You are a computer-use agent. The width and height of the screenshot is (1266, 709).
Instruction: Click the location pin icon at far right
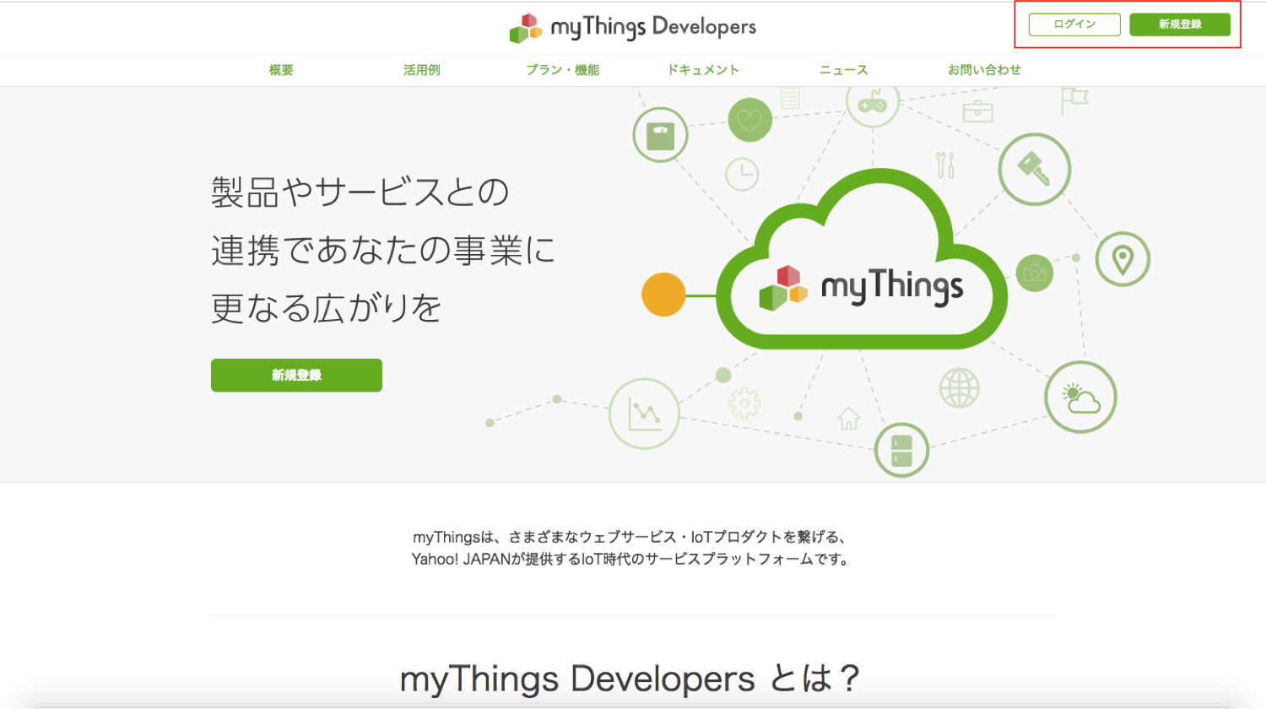click(1123, 258)
